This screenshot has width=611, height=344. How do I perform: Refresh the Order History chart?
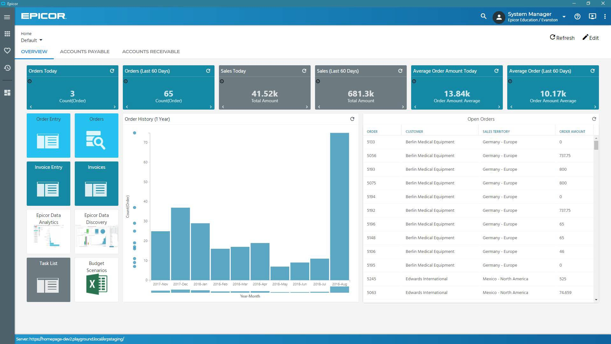(352, 119)
